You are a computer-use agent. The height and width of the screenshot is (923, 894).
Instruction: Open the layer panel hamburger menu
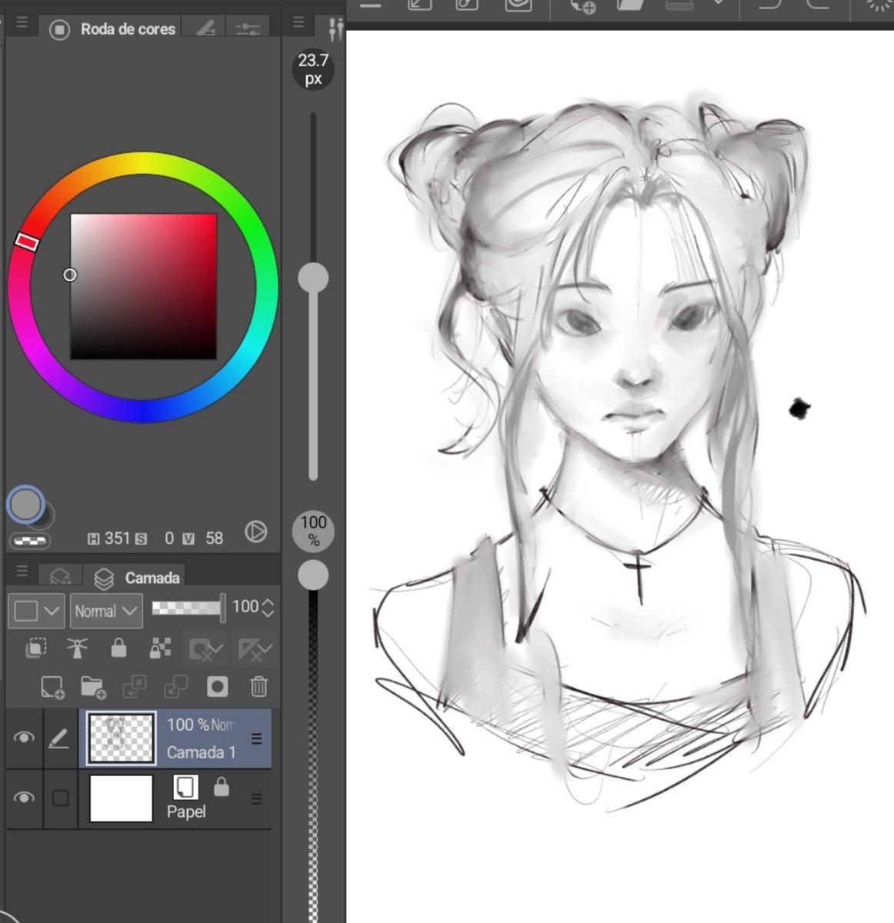tap(22, 571)
